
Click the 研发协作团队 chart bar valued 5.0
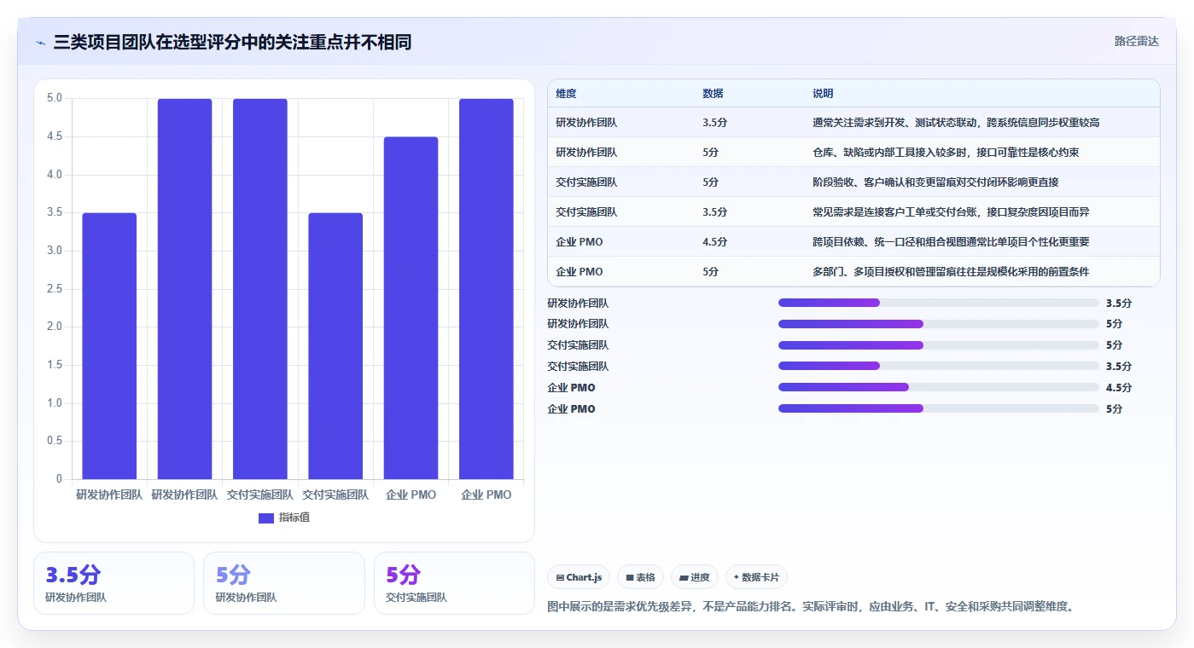(x=184, y=289)
